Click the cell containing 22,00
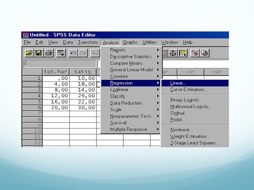This screenshot has width=254, height=190. click(83, 102)
